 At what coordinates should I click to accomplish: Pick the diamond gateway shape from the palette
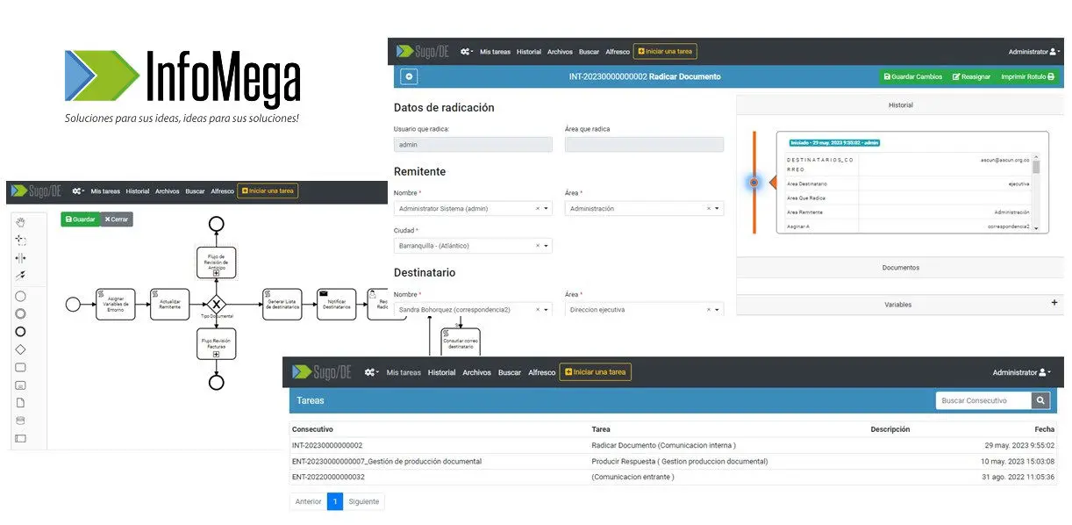21,349
